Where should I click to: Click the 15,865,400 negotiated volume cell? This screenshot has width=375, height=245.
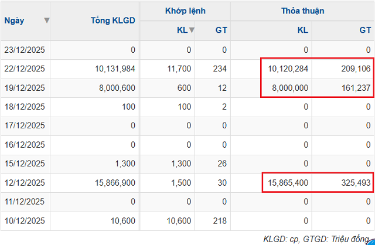click(287, 183)
